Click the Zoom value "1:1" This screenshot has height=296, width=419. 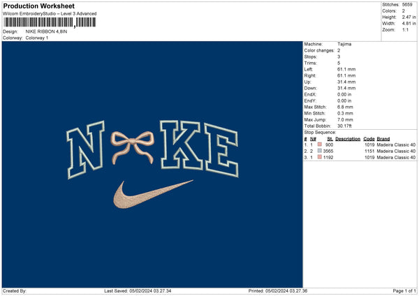(405, 30)
